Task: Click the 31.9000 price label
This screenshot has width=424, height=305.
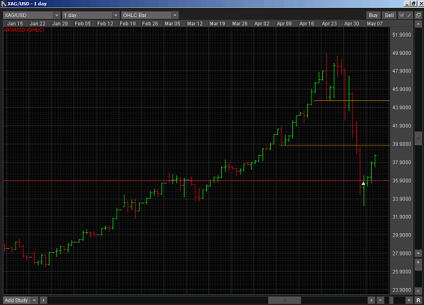Action: 402,217
